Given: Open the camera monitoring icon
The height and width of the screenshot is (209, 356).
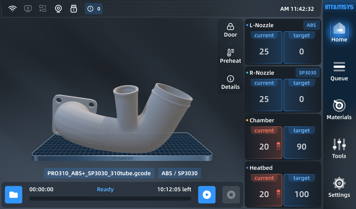Looking at the screenshot, I should click(58, 8).
